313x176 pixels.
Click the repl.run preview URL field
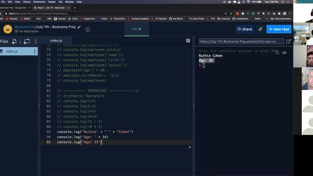[x=241, y=42]
